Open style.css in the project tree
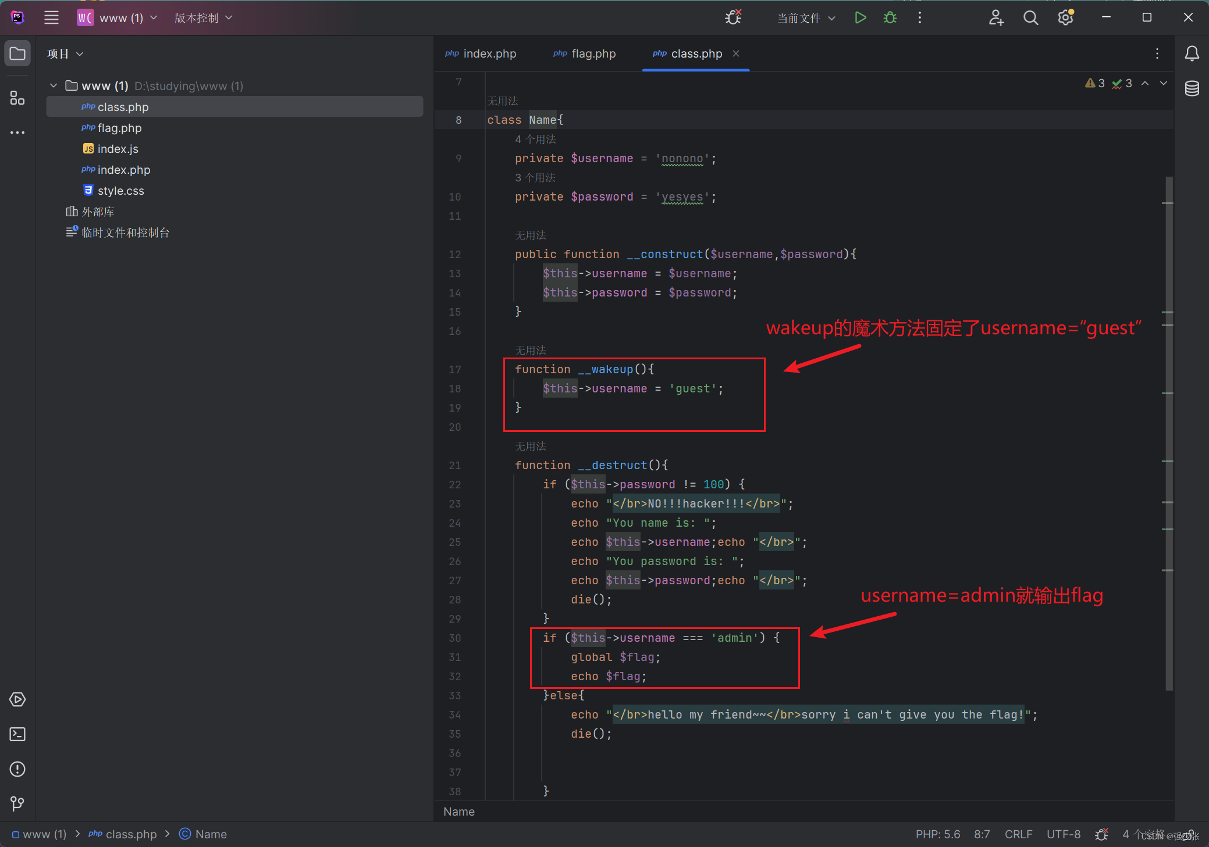 point(234,191)
